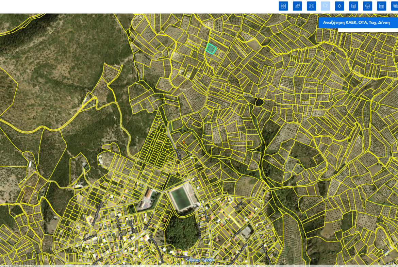Click the orange point marker on the map
398x267 pixels.
pos(183,143)
